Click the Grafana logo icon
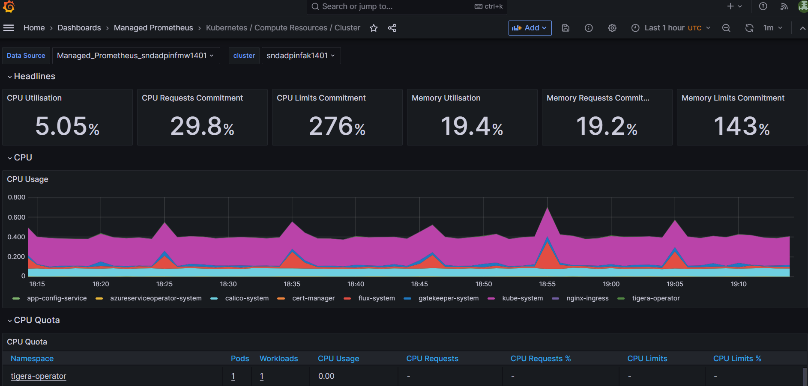Image resolution: width=808 pixels, height=386 pixels. pos(9,6)
